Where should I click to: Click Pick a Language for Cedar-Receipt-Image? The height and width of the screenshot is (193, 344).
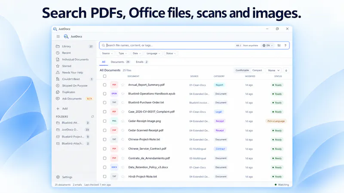click(x=276, y=121)
